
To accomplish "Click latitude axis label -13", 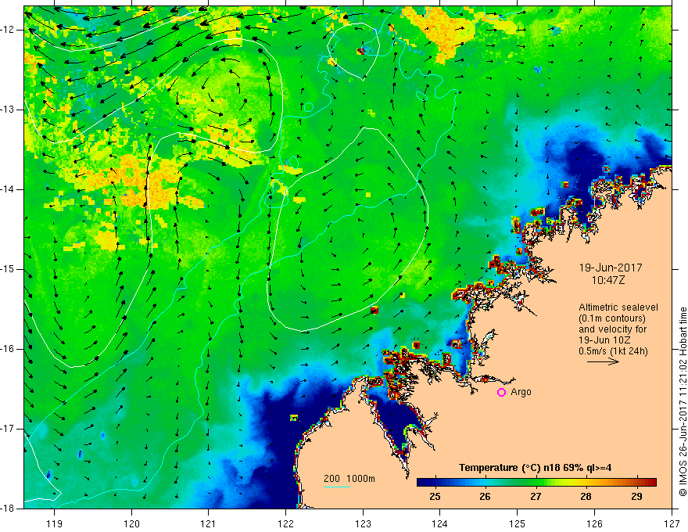I will coord(8,110).
